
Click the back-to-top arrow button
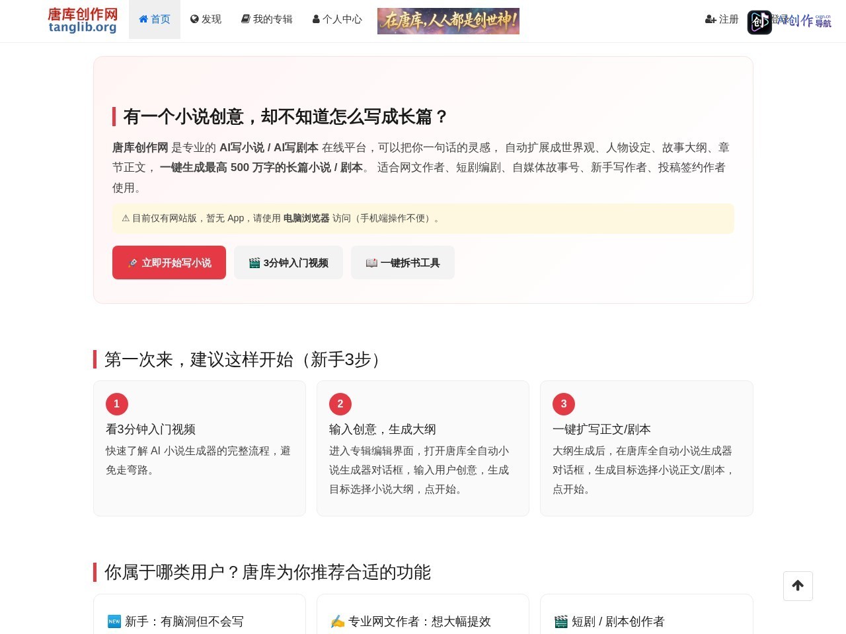click(x=798, y=586)
